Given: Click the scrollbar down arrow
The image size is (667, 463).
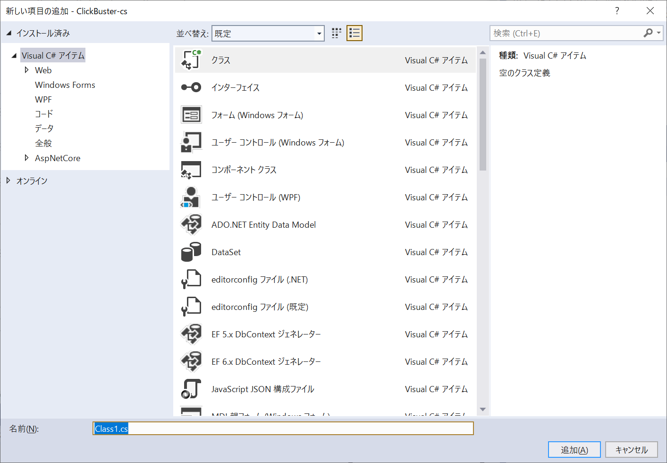Looking at the screenshot, I should [483, 410].
